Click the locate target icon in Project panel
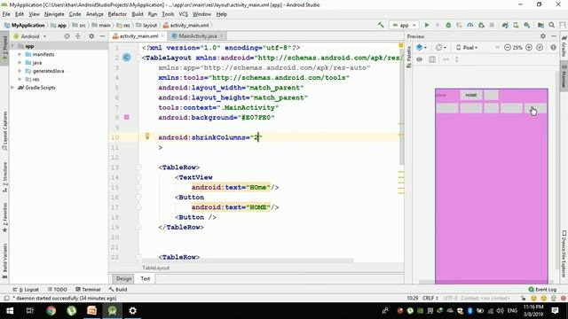The height and width of the screenshot is (319, 568). (67, 36)
